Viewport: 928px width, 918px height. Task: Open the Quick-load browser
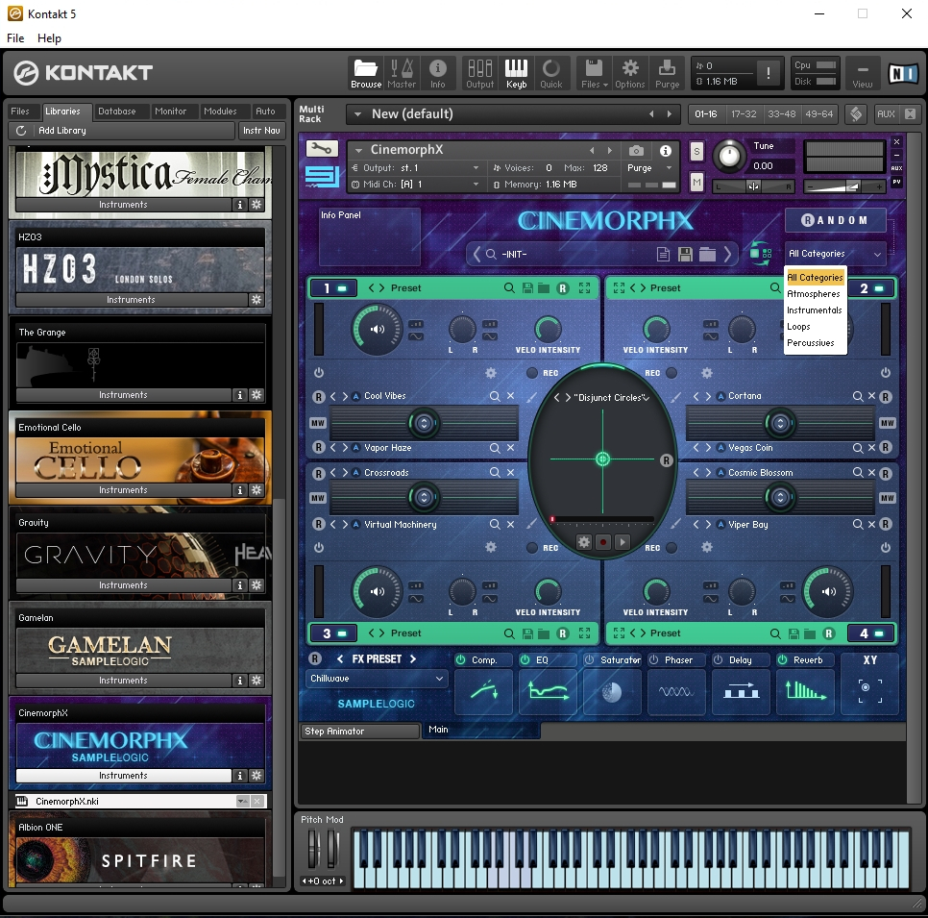(551, 73)
